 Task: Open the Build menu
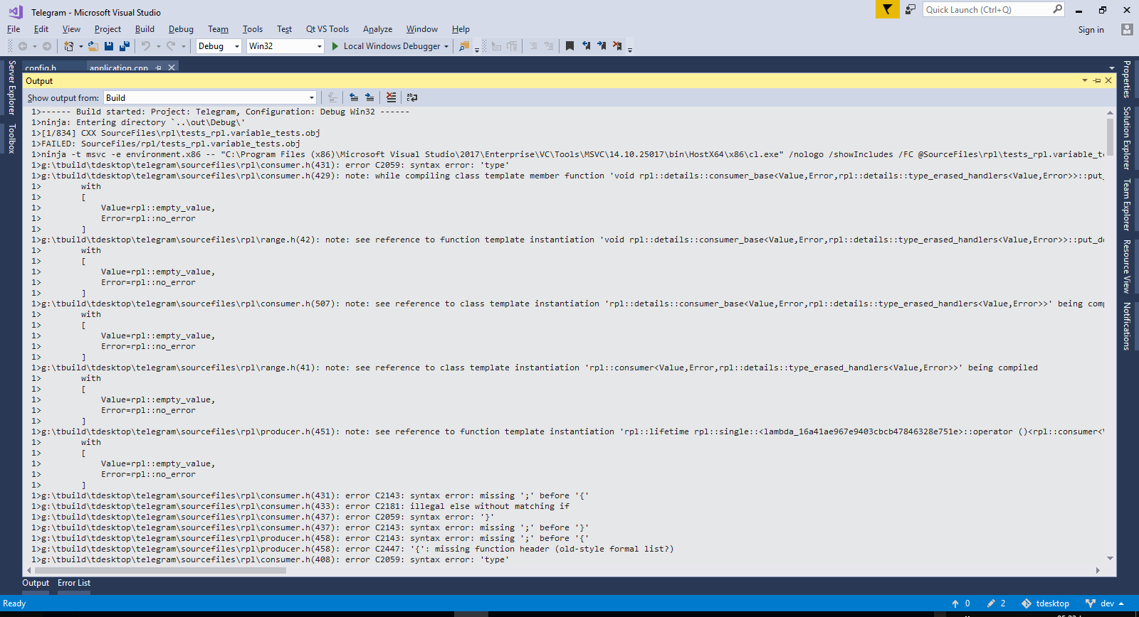click(145, 29)
